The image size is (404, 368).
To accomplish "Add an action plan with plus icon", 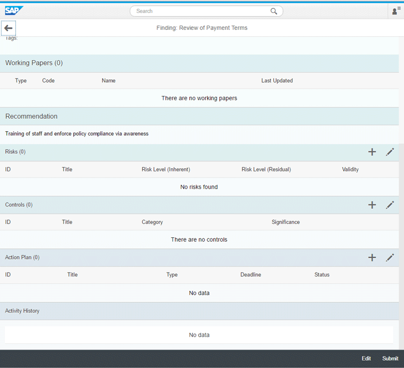I will click(x=372, y=257).
